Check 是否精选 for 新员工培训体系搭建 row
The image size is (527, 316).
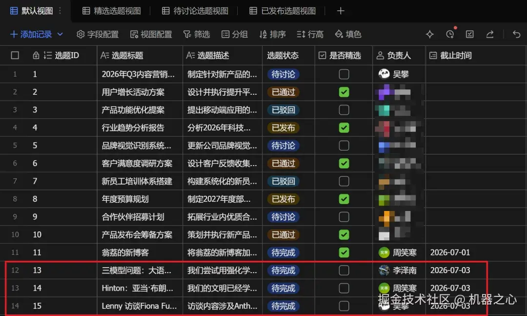[344, 181]
